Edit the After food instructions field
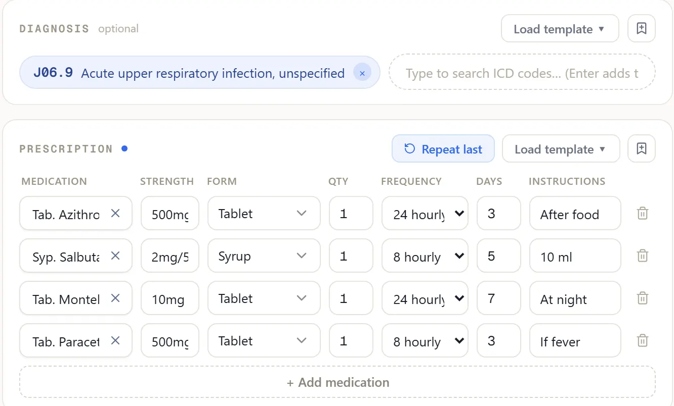674x406 pixels. tap(575, 214)
